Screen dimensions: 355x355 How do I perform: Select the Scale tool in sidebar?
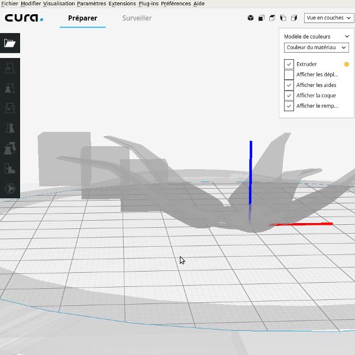(9, 88)
